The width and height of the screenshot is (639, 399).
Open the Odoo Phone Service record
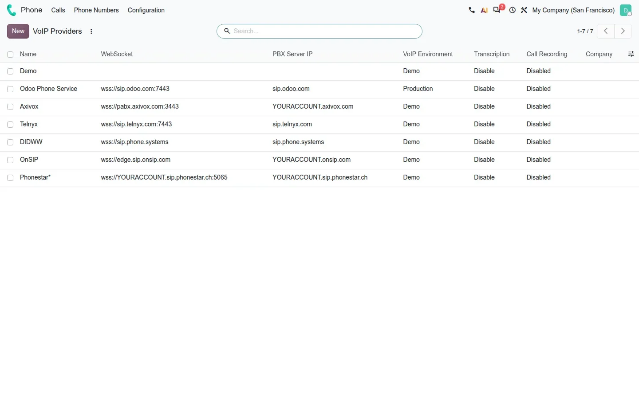click(48, 89)
